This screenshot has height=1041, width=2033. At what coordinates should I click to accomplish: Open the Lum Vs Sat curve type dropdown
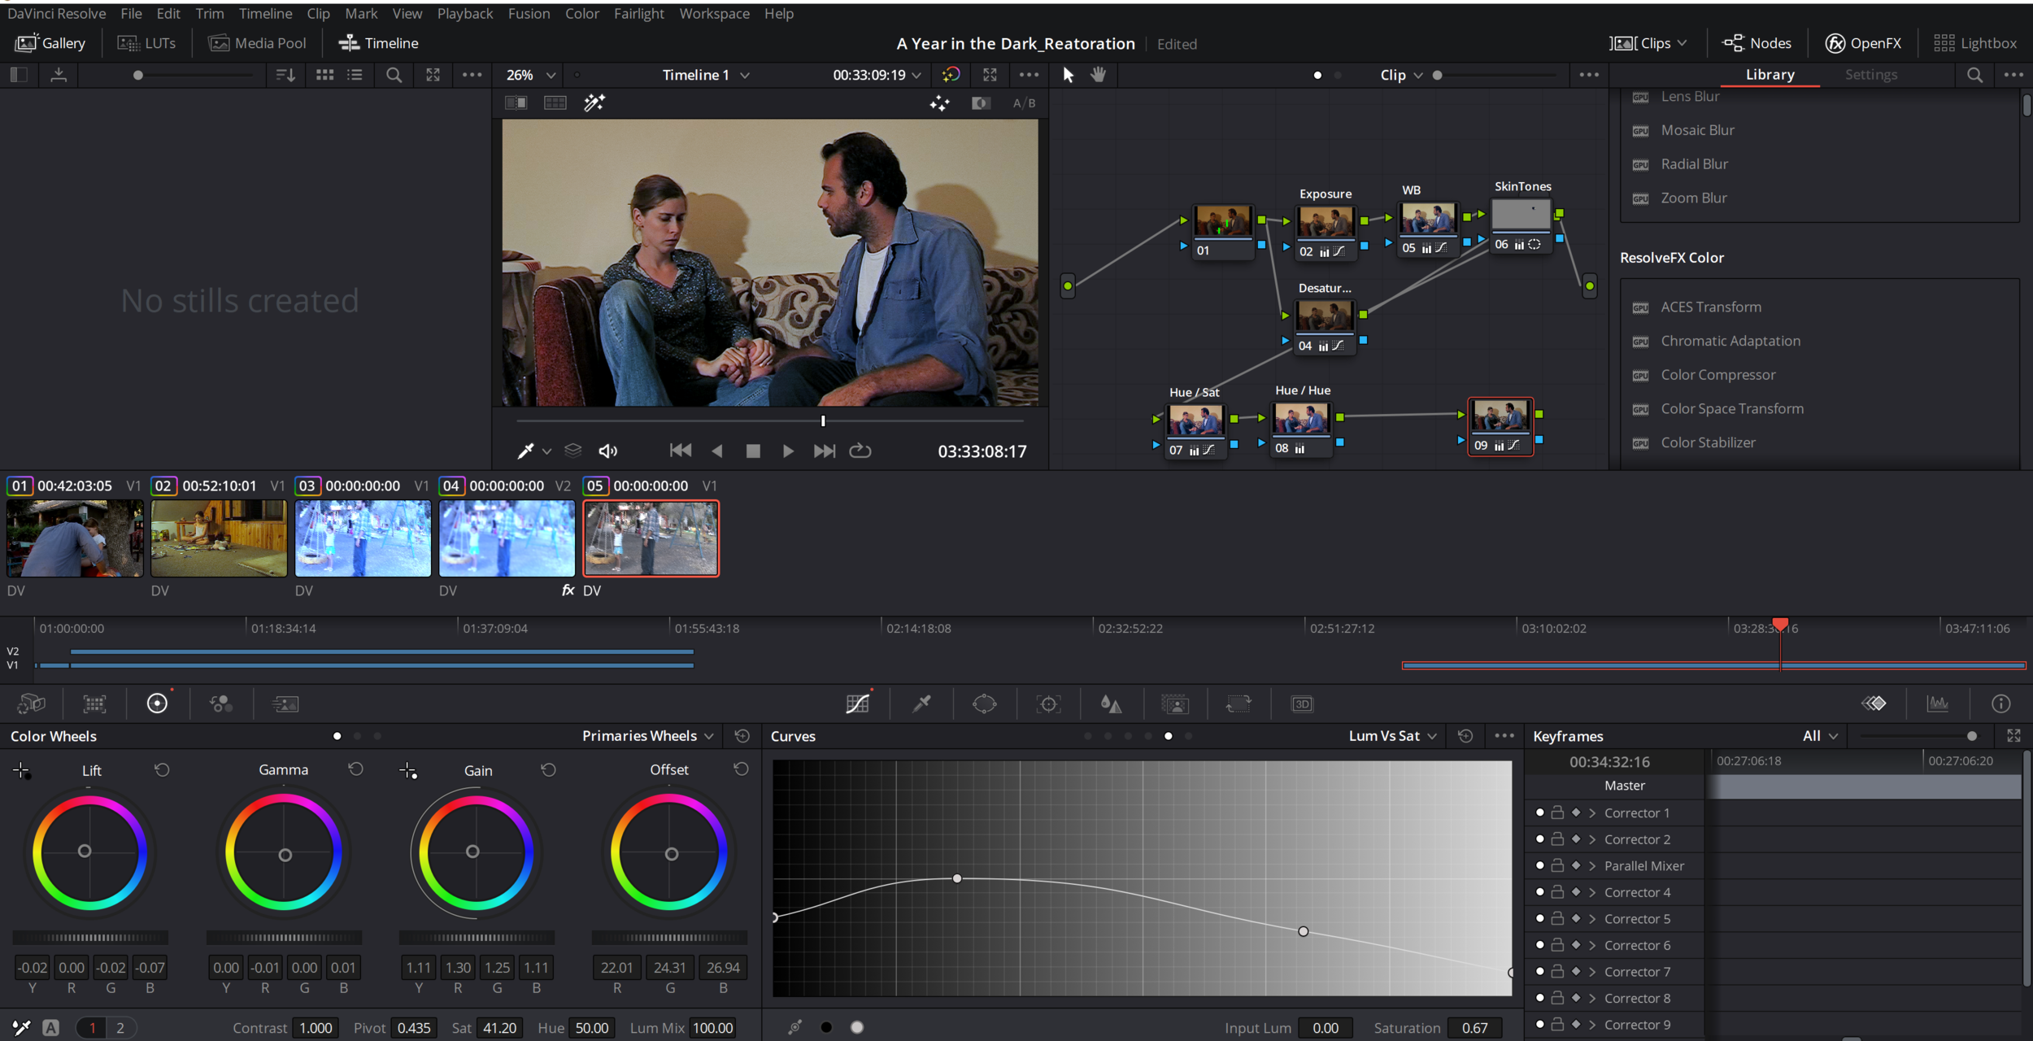(x=1392, y=736)
